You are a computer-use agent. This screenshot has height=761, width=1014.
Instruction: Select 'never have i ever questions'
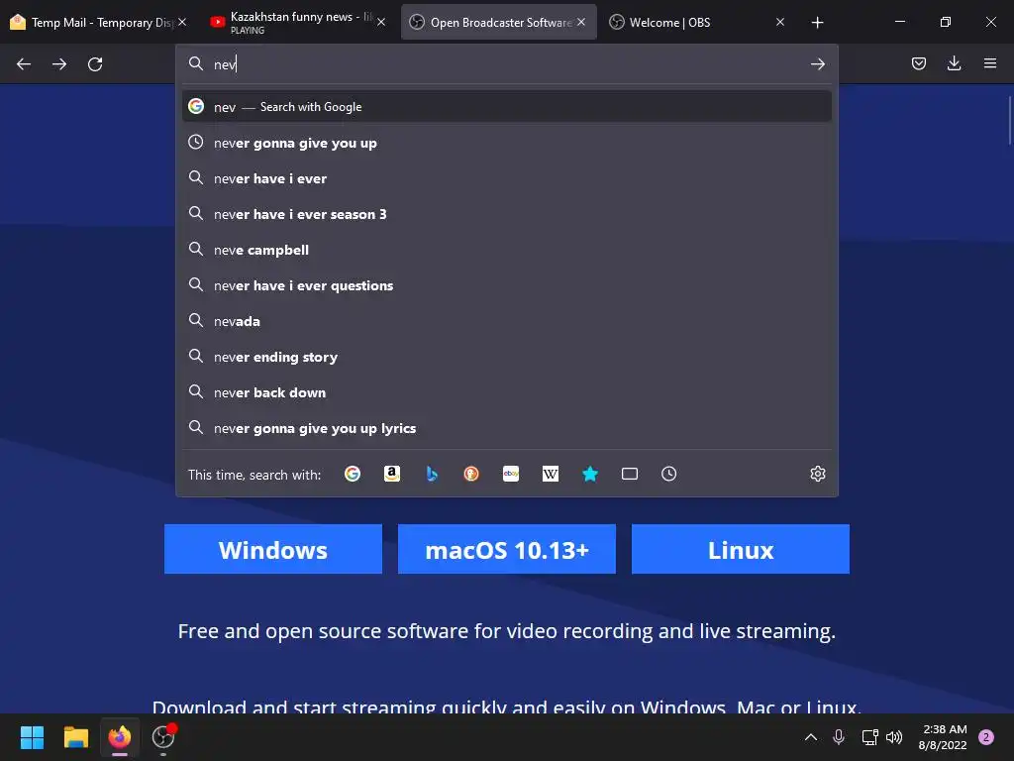[x=507, y=285]
